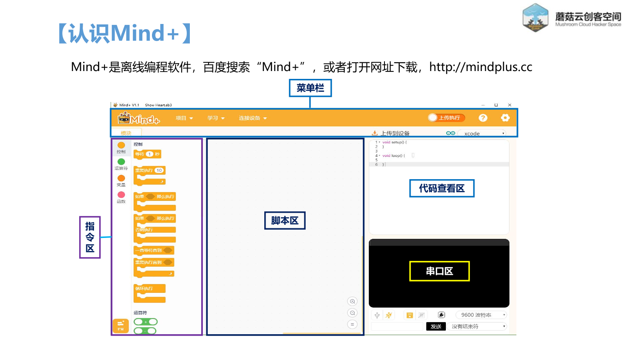This screenshot has width=627, height=353.
Task: Toggle the 上传执行 mode switch
Action: click(446, 118)
